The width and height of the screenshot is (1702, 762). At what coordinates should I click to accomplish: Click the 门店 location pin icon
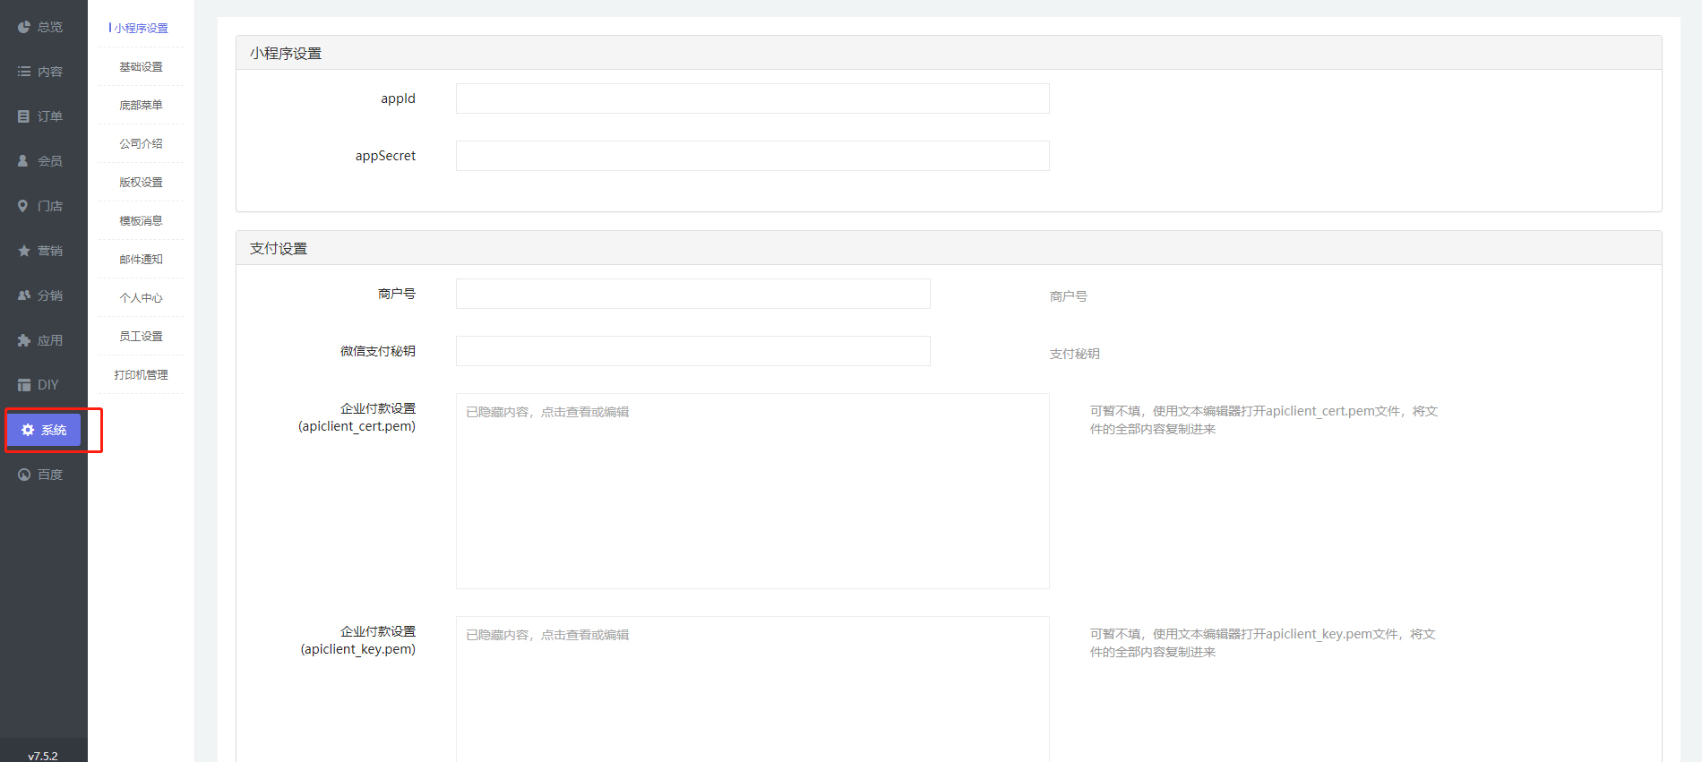click(x=24, y=206)
